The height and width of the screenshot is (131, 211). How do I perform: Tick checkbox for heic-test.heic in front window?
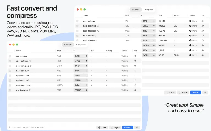(10, 61)
